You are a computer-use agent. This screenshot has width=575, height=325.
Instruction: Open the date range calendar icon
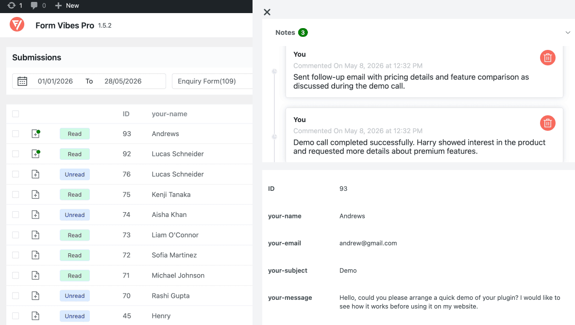22,81
